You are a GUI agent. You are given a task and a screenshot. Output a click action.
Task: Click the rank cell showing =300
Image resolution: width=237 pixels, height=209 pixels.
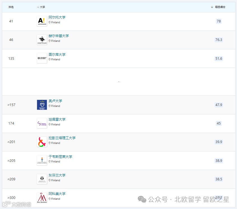11,197
